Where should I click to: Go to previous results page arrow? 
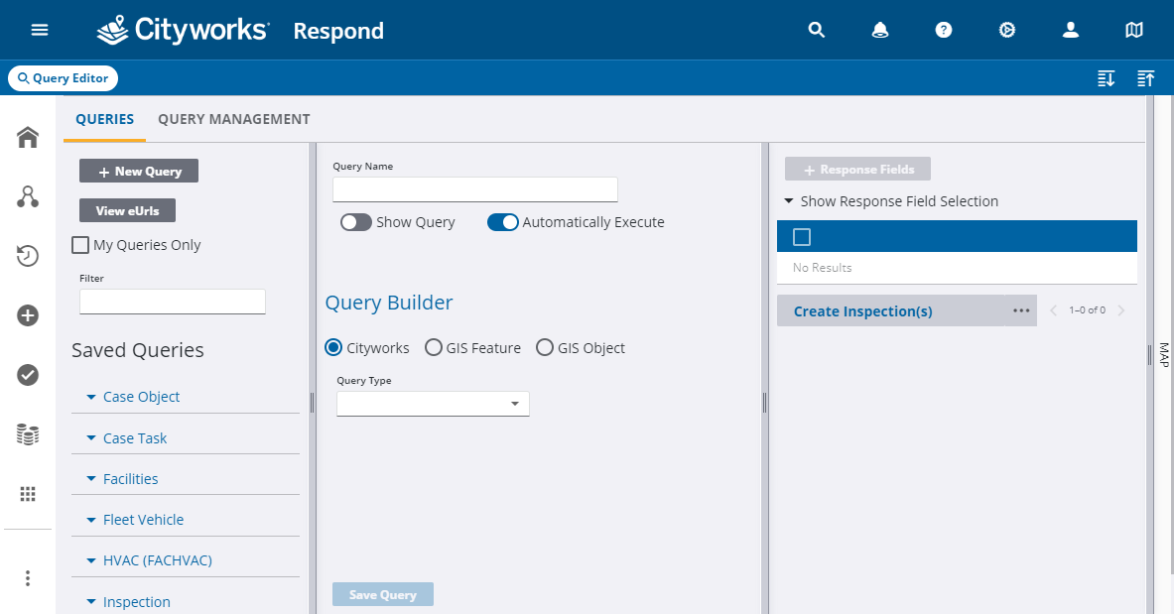tap(1054, 310)
